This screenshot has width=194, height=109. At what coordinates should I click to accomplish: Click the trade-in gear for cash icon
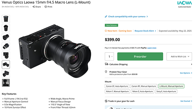[x=106, y=101]
